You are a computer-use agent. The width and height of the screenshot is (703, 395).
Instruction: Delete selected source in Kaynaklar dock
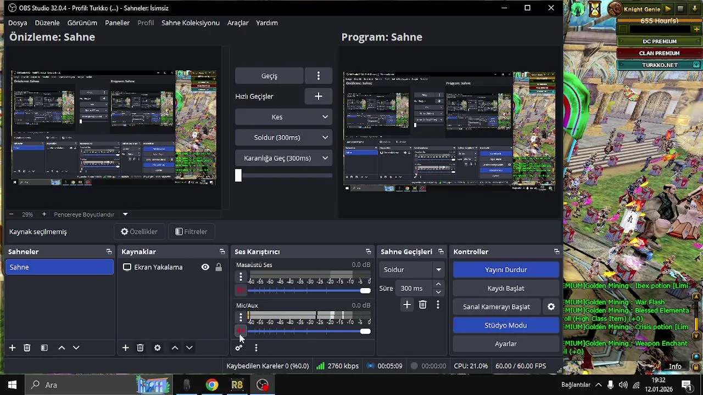[x=140, y=348]
